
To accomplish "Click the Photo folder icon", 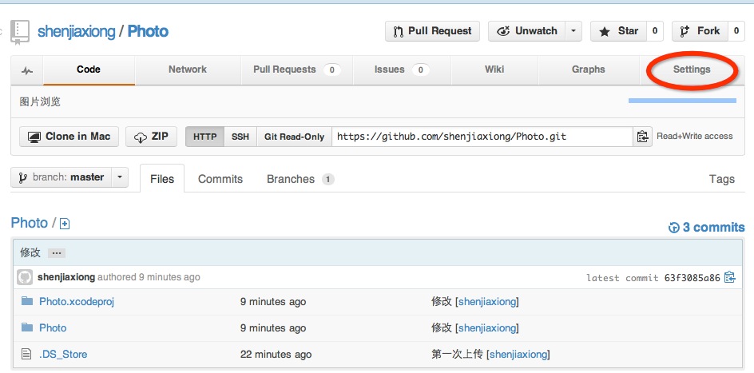I will pyautogui.click(x=27, y=327).
